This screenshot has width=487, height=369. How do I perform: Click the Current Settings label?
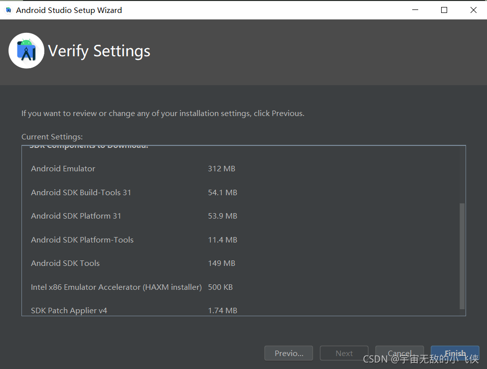pyautogui.click(x=52, y=137)
